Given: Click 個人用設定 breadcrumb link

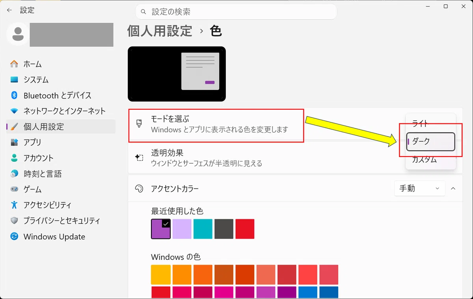Looking at the screenshot, I should 160,31.
